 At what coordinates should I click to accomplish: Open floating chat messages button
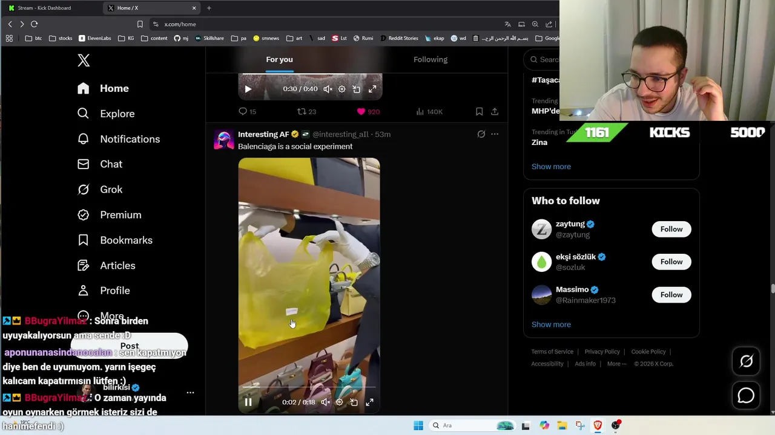point(746,396)
